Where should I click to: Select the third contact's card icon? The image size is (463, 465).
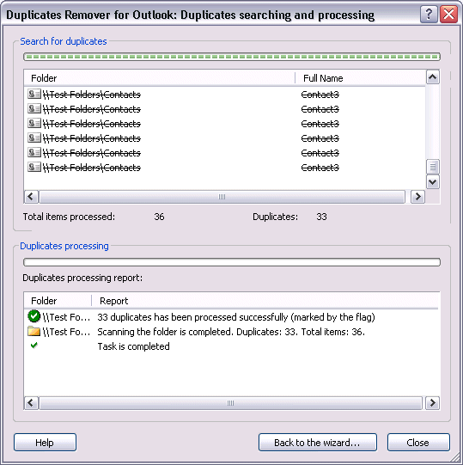click(34, 123)
